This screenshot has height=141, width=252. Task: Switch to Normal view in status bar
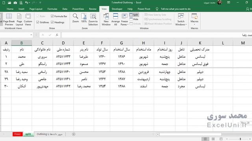(x=205, y=139)
